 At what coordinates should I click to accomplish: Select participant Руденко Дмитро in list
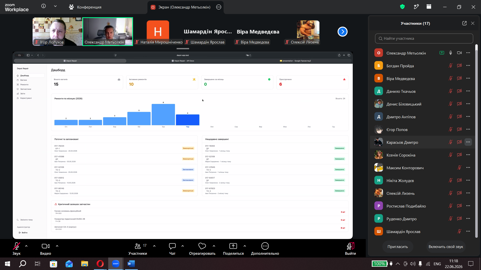pyautogui.click(x=422, y=219)
